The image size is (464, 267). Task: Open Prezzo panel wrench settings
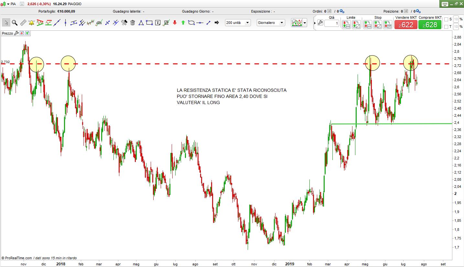click(16, 33)
